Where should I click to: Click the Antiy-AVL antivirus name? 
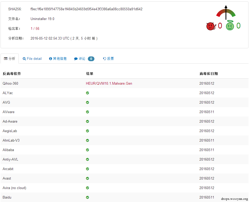click(x=10, y=159)
